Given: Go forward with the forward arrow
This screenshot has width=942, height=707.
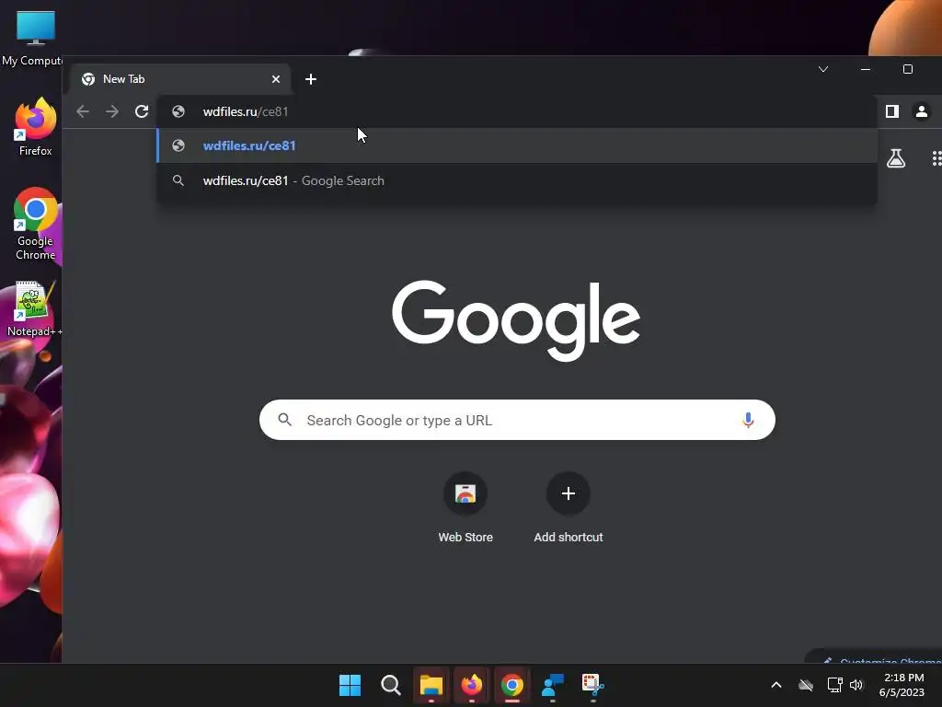Looking at the screenshot, I should pyautogui.click(x=111, y=111).
